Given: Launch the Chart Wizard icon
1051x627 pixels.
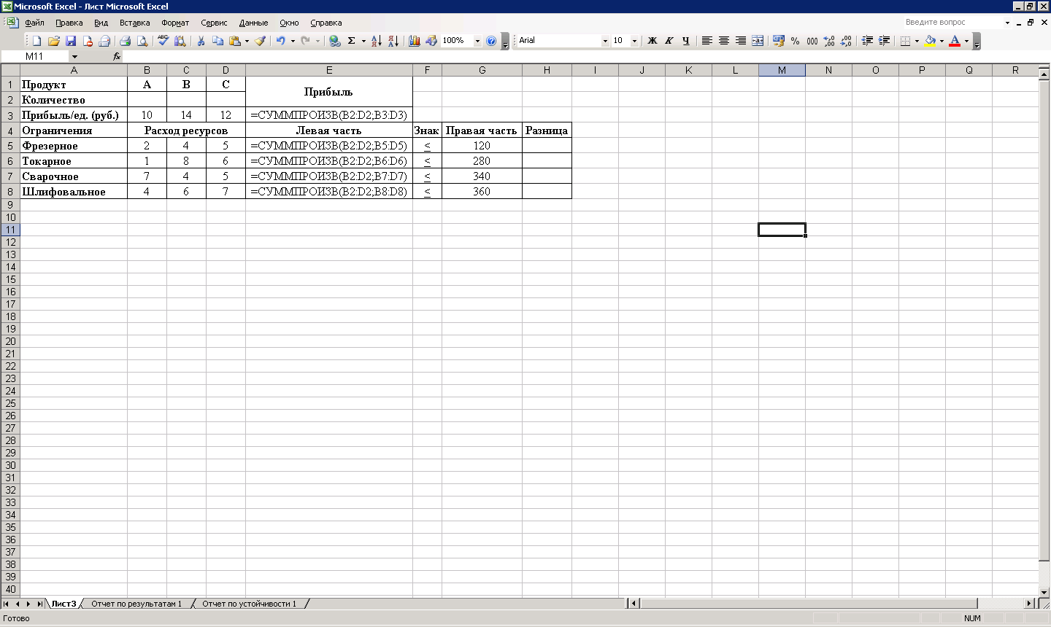Looking at the screenshot, I should [415, 41].
